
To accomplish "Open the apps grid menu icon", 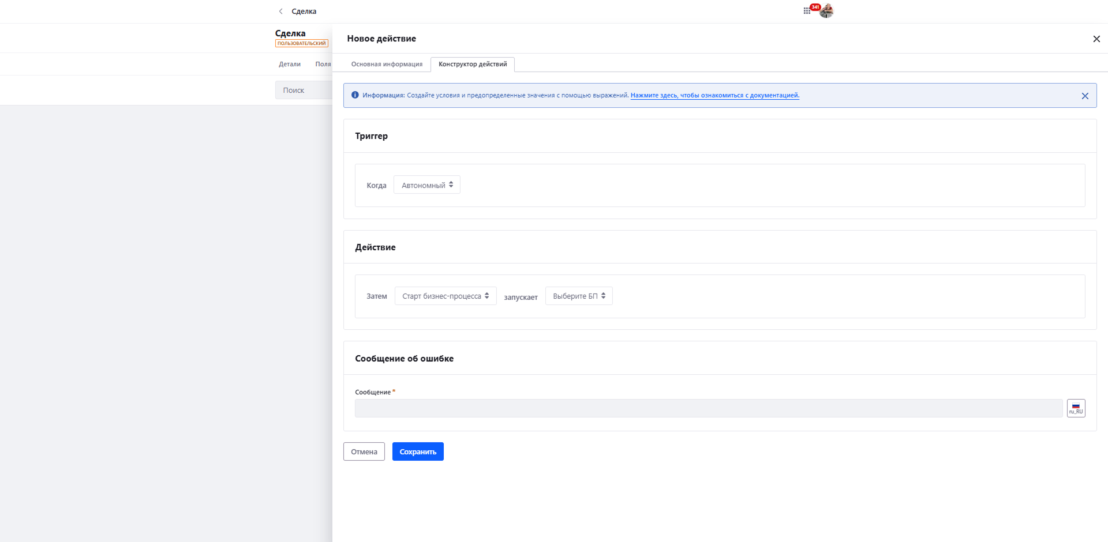I will pyautogui.click(x=806, y=11).
